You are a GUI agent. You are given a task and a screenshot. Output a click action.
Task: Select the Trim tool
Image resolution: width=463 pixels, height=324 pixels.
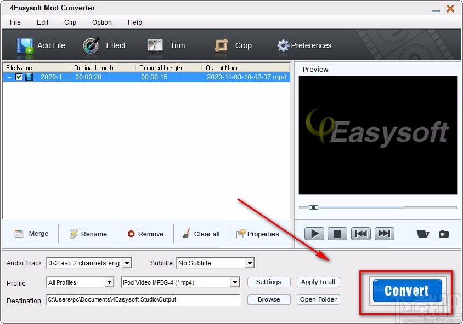pos(155,46)
